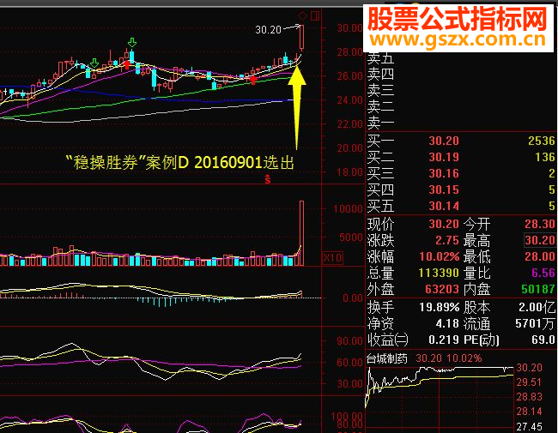Screen dimensions: 558x433
Task: Click the 30.00 price axis label
Action: [349, 28]
